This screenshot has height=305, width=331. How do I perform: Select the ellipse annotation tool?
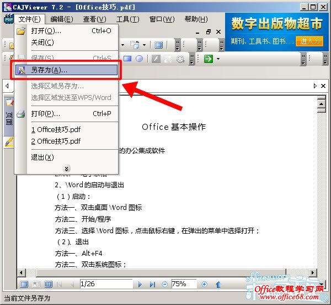(x=139, y=59)
